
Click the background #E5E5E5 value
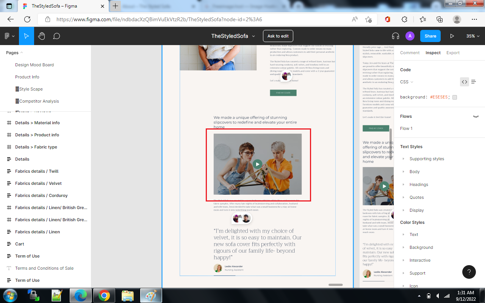pyautogui.click(x=440, y=97)
